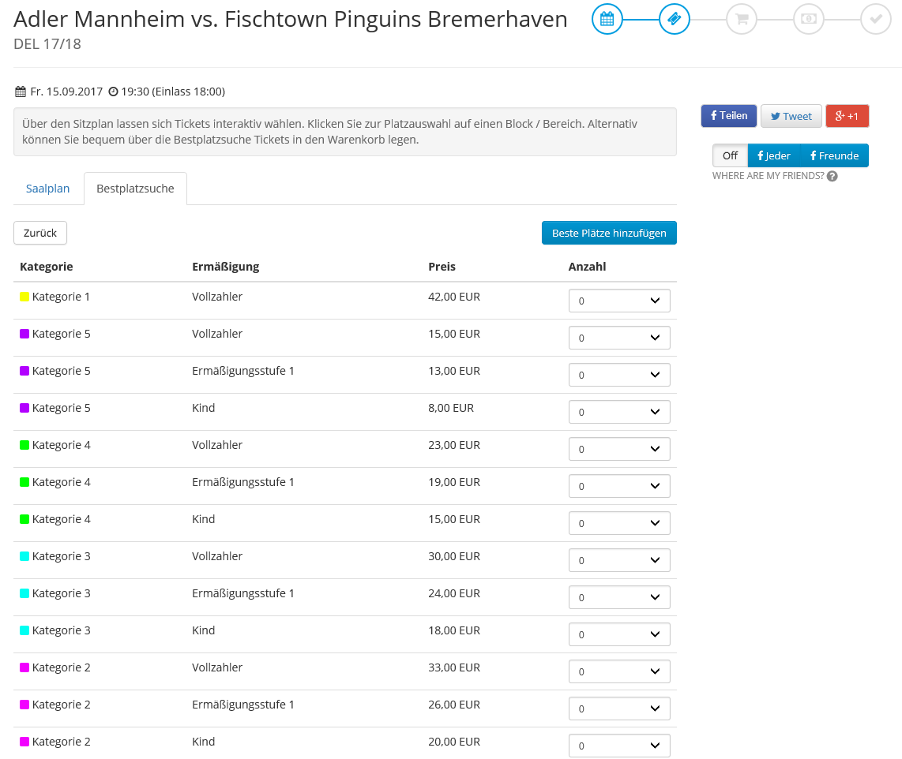Click the Kategorie column header
902x759 pixels.
(x=47, y=267)
